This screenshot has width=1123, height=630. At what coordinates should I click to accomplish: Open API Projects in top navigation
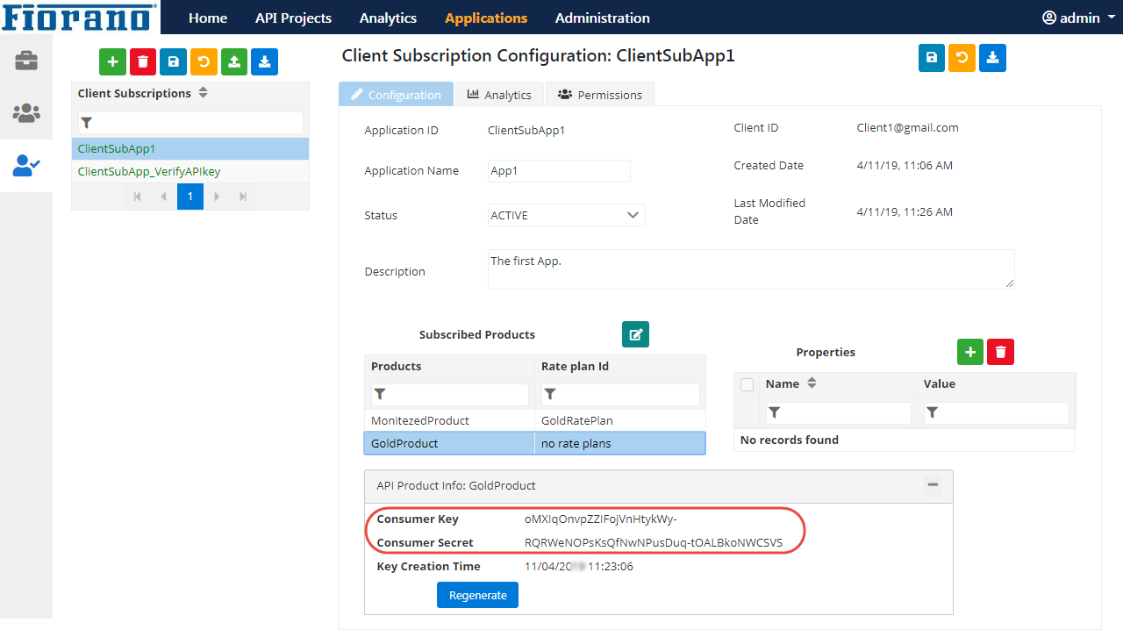point(293,18)
